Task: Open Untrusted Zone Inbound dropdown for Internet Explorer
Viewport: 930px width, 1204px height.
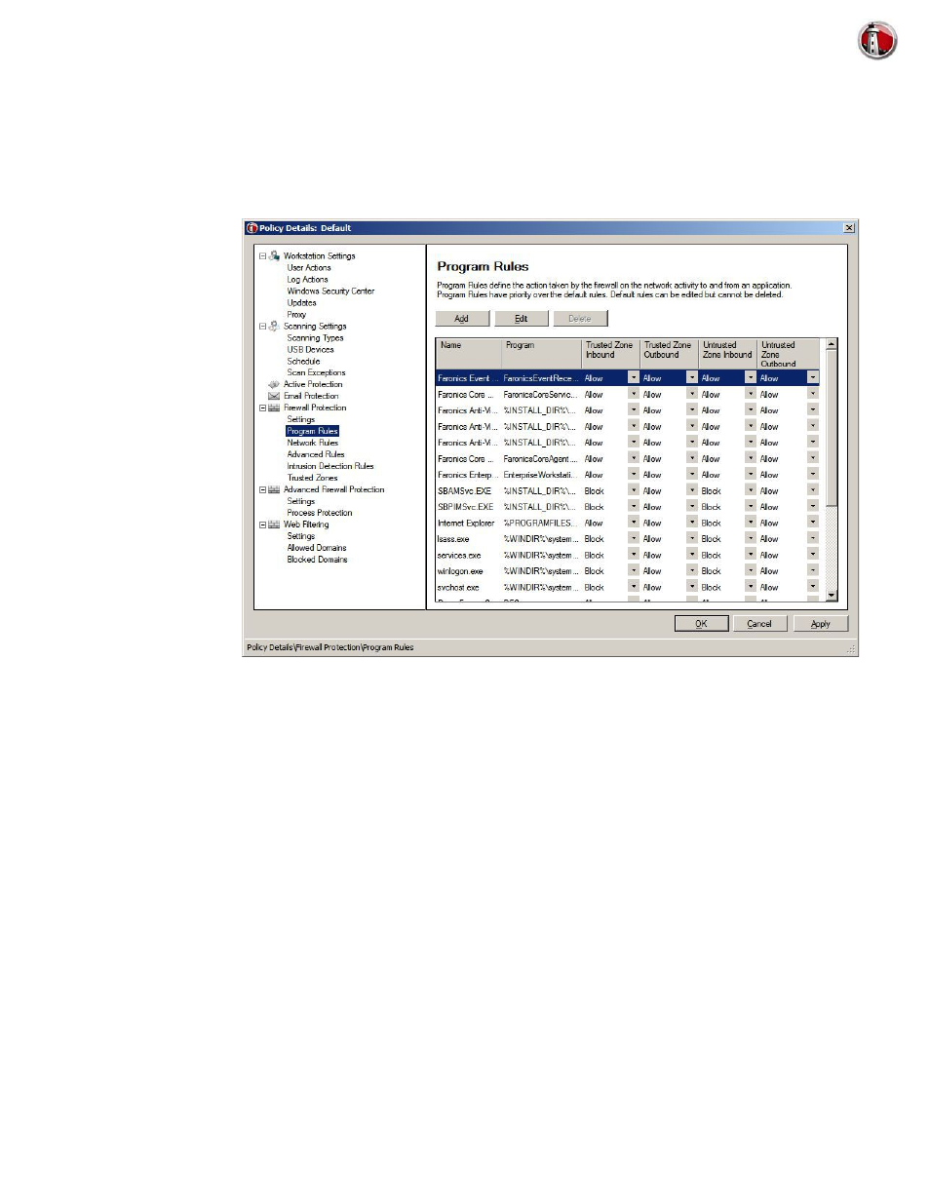Action: tap(751, 523)
